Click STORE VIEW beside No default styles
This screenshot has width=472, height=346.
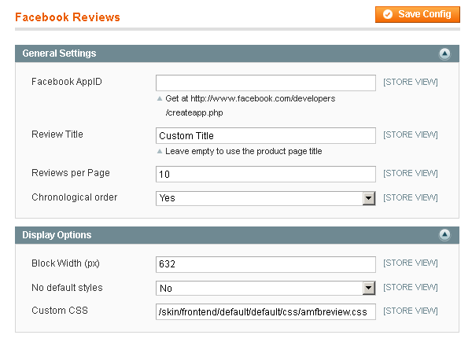[x=410, y=287]
